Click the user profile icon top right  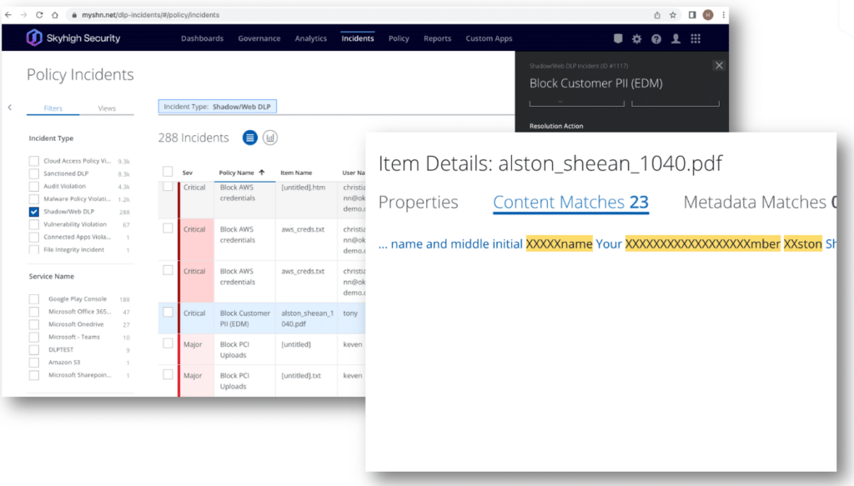tap(676, 38)
